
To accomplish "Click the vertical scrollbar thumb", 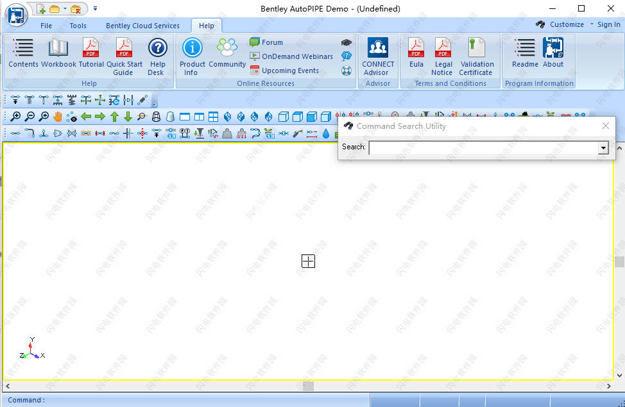I will tap(619, 262).
